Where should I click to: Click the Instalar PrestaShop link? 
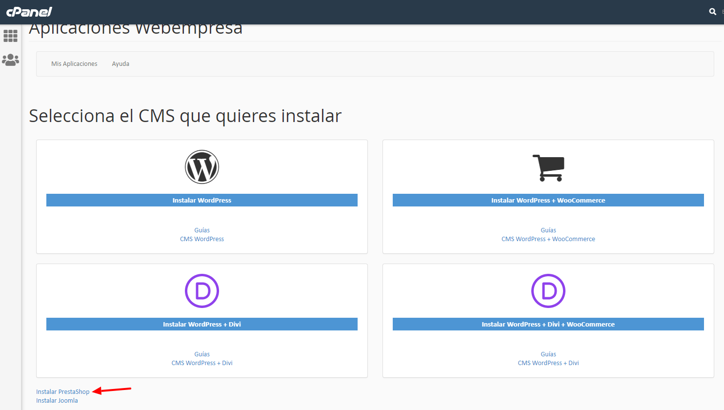[63, 392]
